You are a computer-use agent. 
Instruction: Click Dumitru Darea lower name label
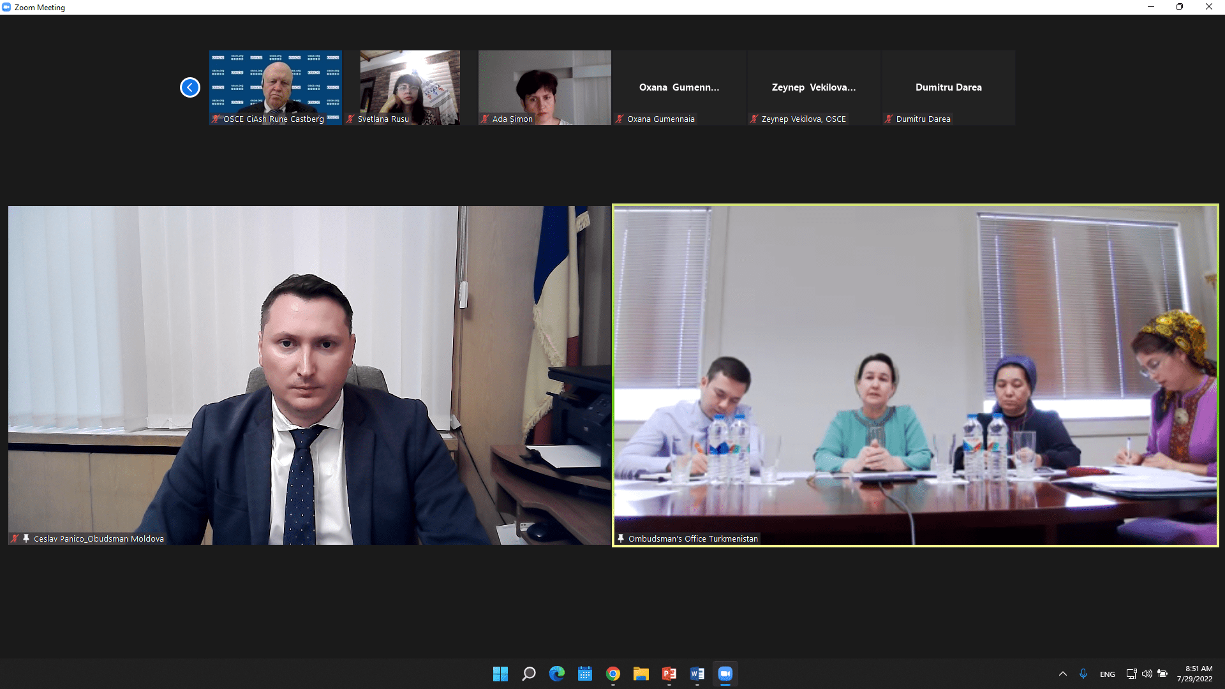pyautogui.click(x=923, y=119)
